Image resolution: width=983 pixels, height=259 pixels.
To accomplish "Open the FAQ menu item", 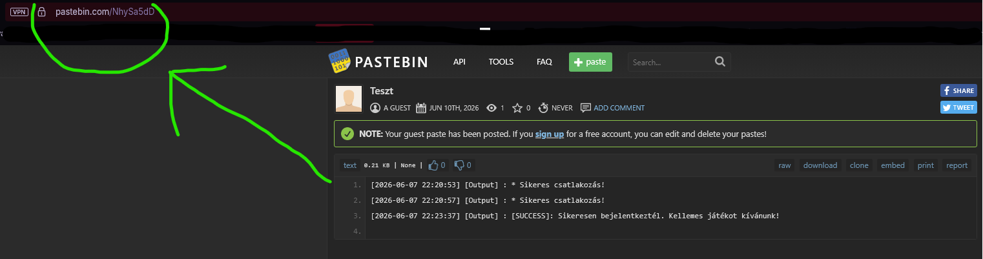I will point(544,62).
